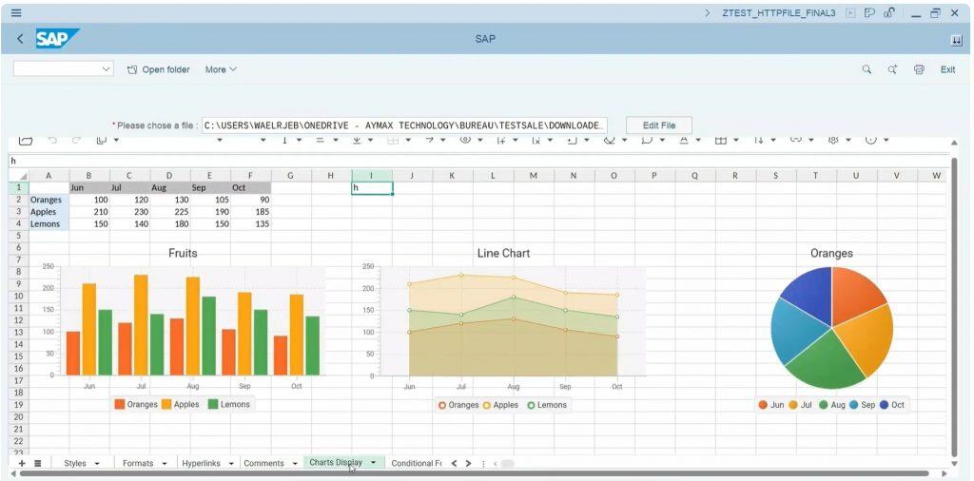Click the SAP back arrow
Viewport: 974px width, 481px height.
click(21, 39)
